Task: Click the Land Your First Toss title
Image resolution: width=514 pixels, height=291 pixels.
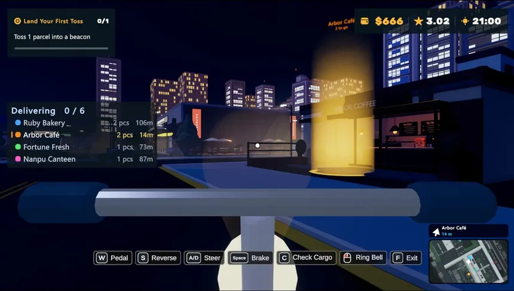Action: click(53, 22)
